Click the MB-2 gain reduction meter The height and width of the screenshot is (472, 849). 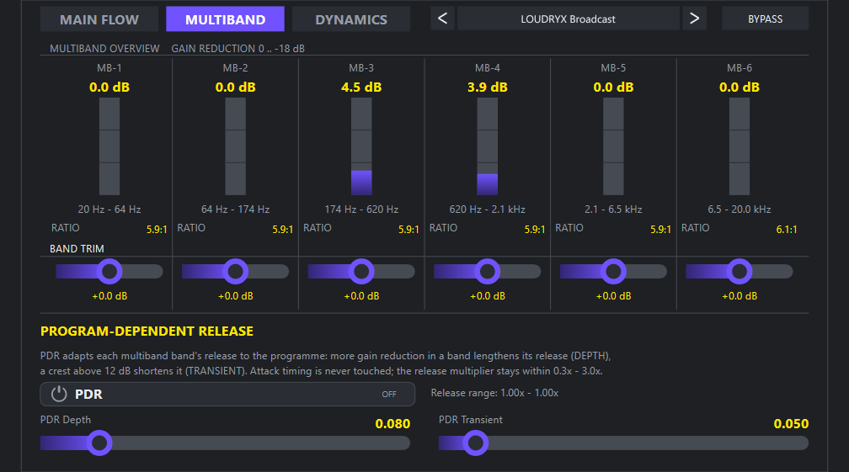point(236,146)
